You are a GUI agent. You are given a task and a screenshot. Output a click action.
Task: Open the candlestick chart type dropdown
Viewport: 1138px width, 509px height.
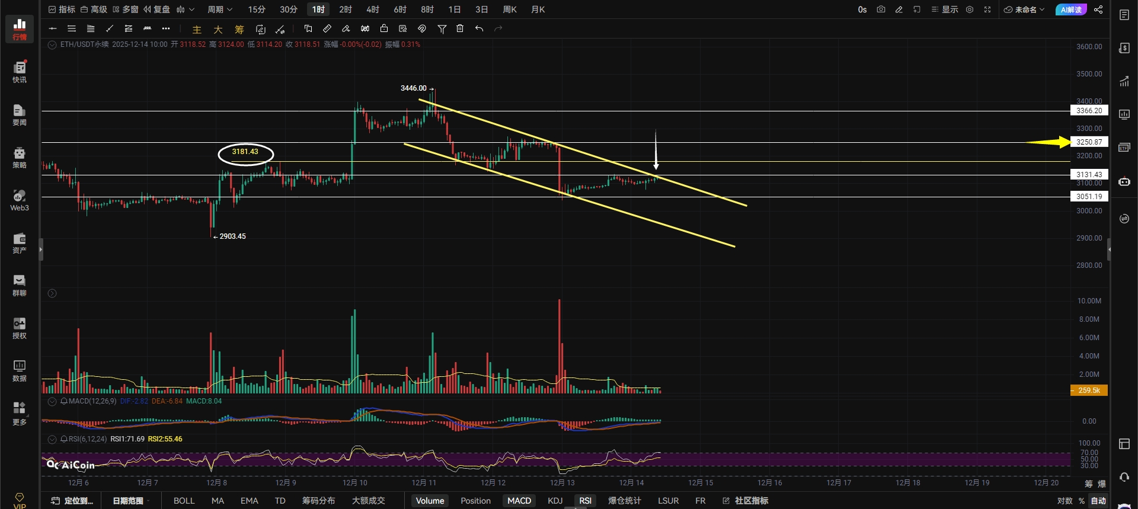click(185, 9)
